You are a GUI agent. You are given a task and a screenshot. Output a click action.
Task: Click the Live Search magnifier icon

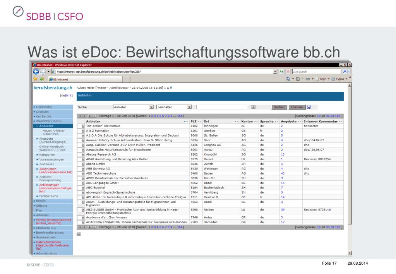click(345, 72)
